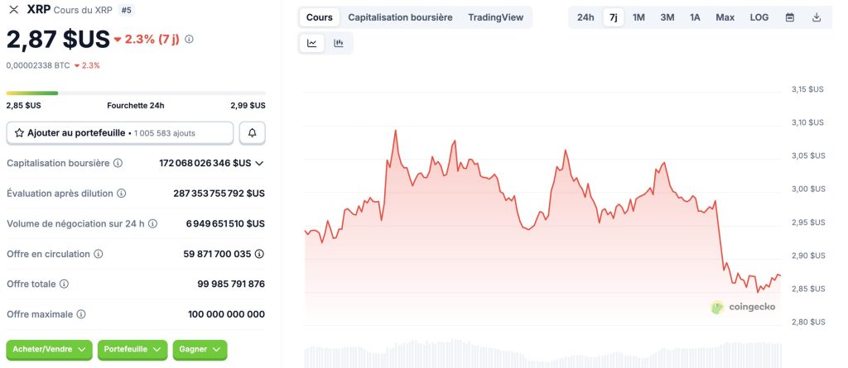Switch to candlestick chart view icon
This screenshot has height=368, width=848.
click(339, 44)
